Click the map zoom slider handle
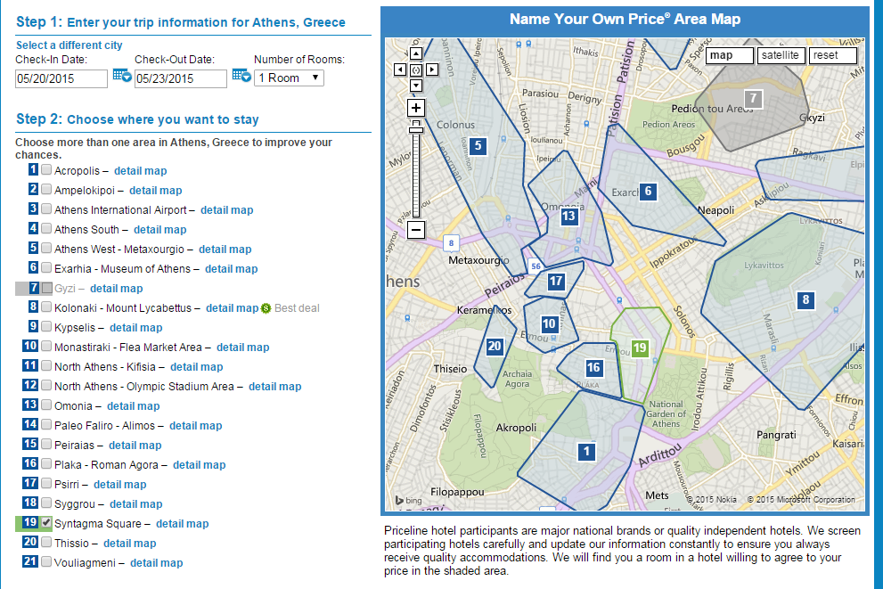The image size is (883, 589). pyautogui.click(x=415, y=130)
